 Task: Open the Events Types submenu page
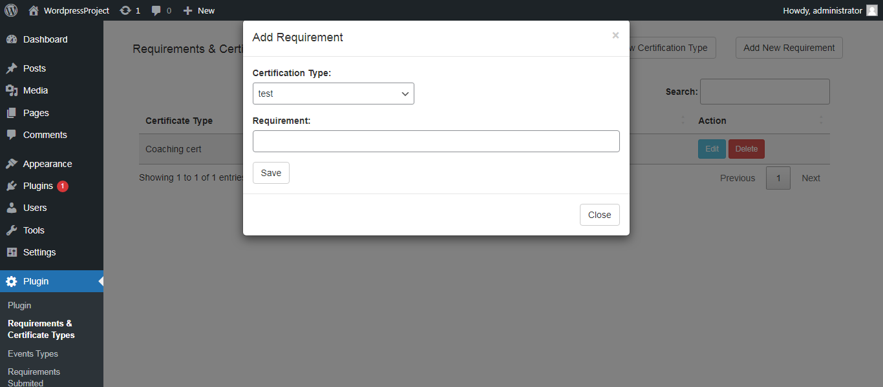click(32, 353)
